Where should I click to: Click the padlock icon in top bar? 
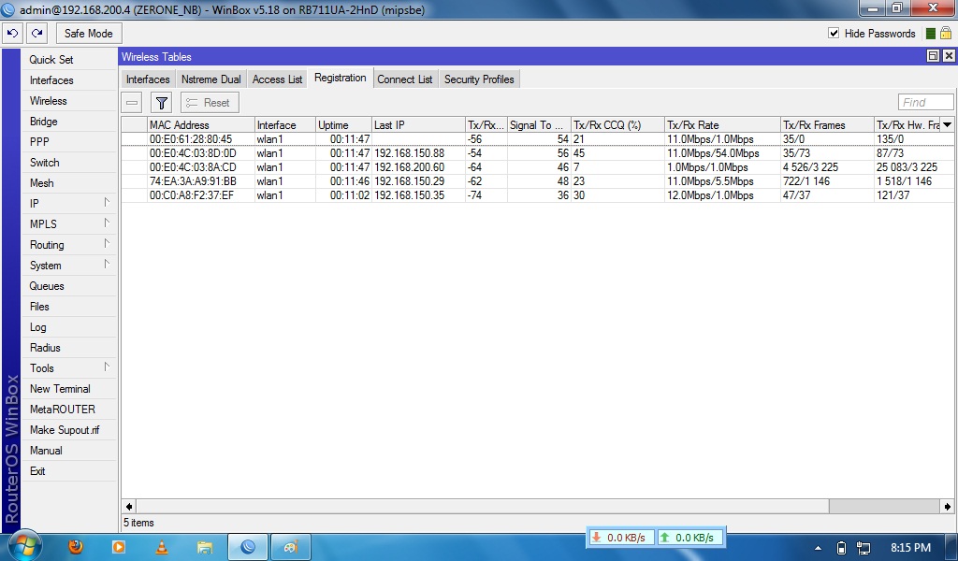(x=945, y=34)
